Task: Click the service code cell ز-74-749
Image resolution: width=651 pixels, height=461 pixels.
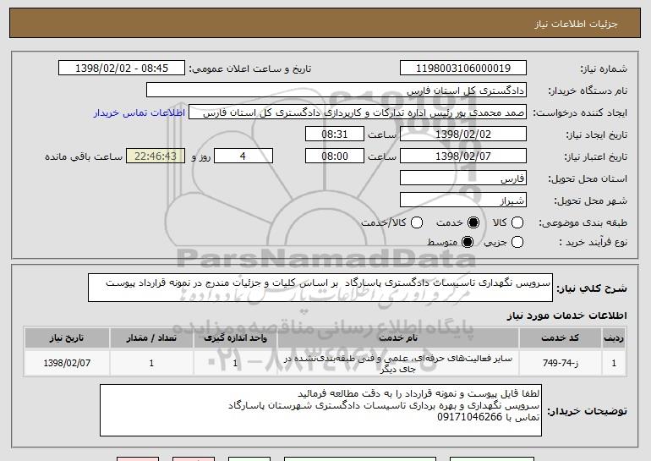Action: pos(560,363)
